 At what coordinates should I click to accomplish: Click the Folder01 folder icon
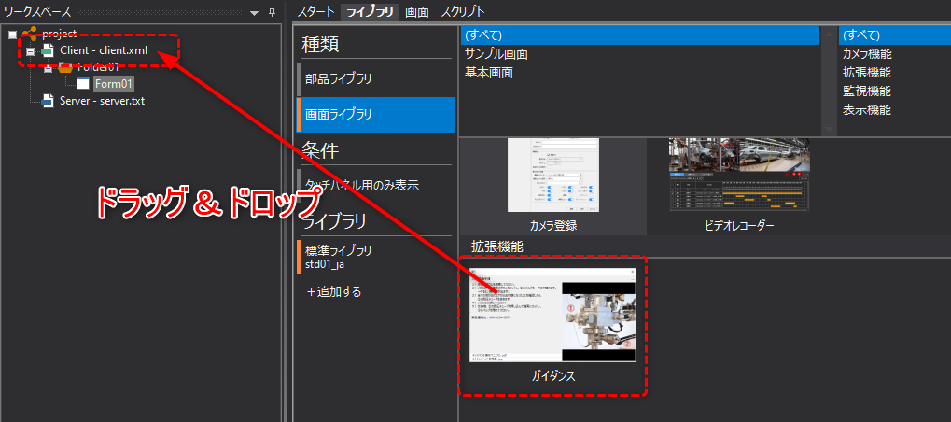(x=64, y=67)
